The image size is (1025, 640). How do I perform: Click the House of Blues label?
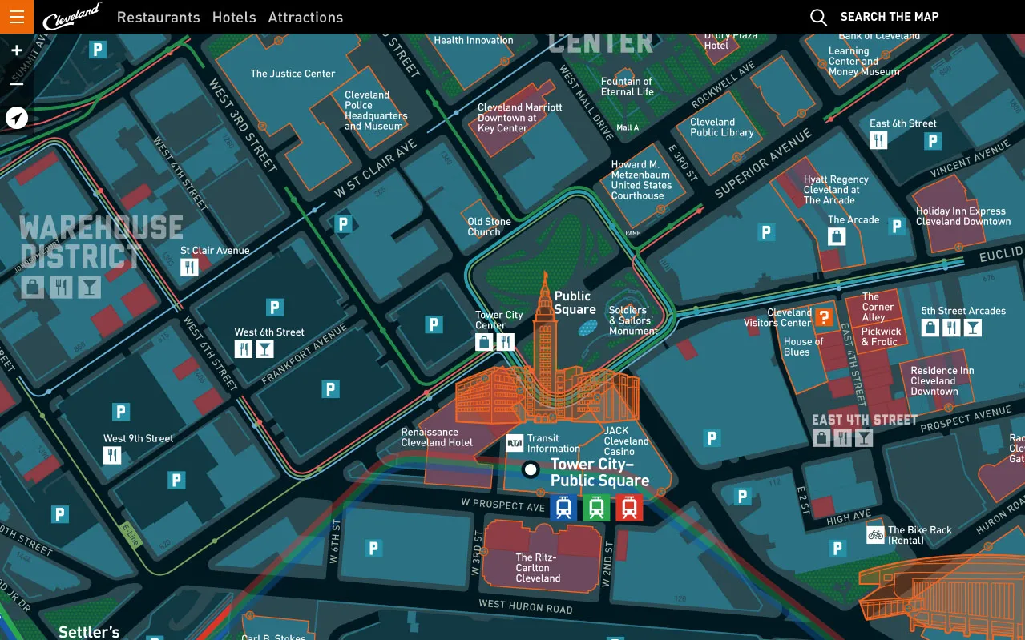(803, 347)
